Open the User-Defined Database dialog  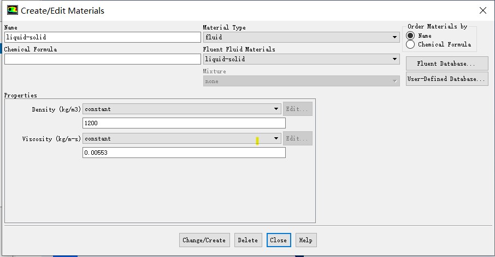[x=446, y=79]
